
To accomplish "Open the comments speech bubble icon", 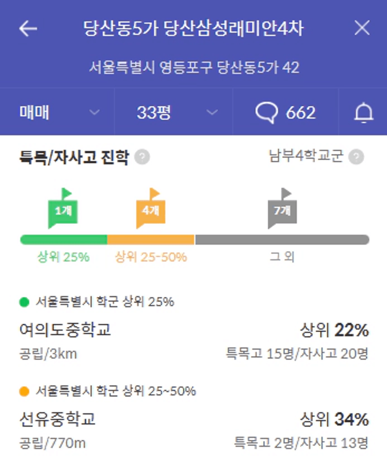I will [266, 112].
